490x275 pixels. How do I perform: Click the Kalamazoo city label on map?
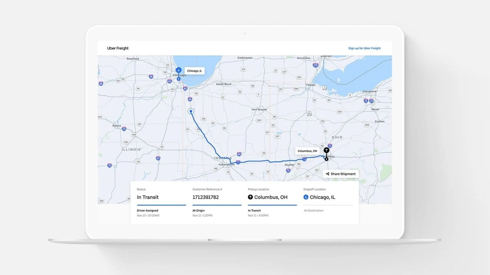coord(245,58)
